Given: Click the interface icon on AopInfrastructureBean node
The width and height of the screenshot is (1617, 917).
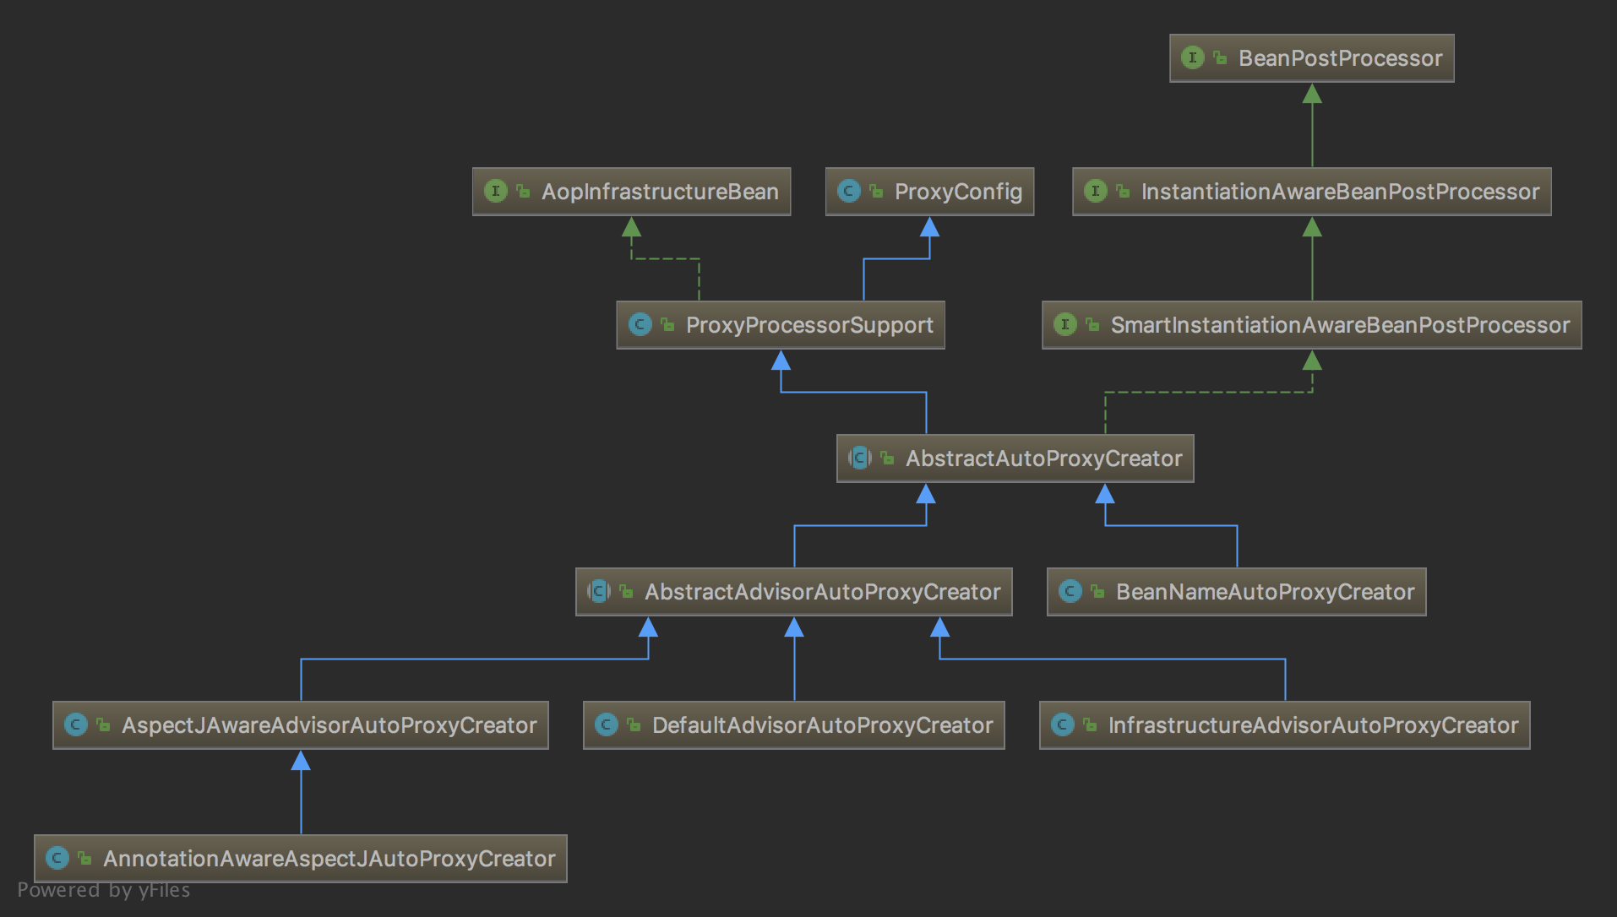Looking at the screenshot, I should pos(496,191).
